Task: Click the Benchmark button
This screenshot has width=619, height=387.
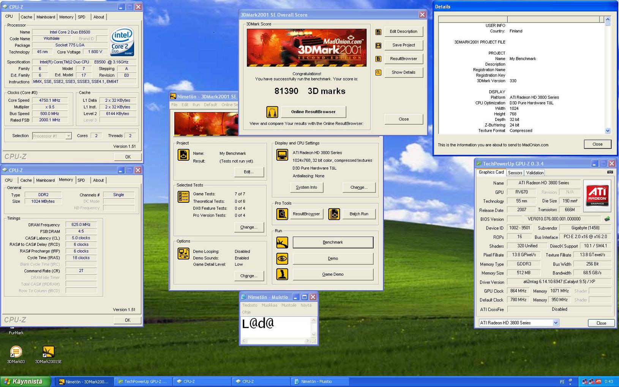Action: (x=333, y=242)
